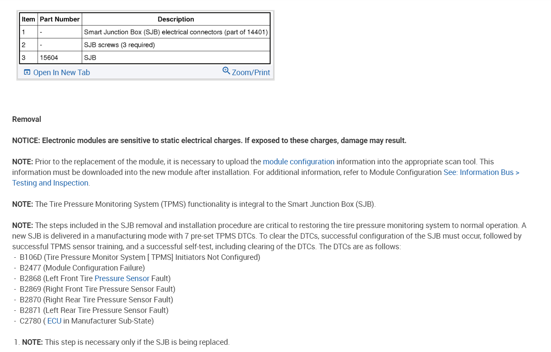Click the bold NOTICE static charge warning

[209, 141]
